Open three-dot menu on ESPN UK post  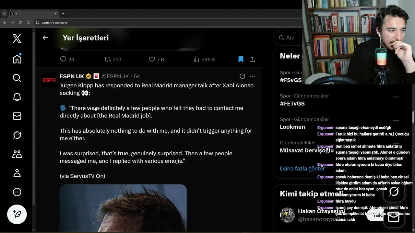point(252,76)
